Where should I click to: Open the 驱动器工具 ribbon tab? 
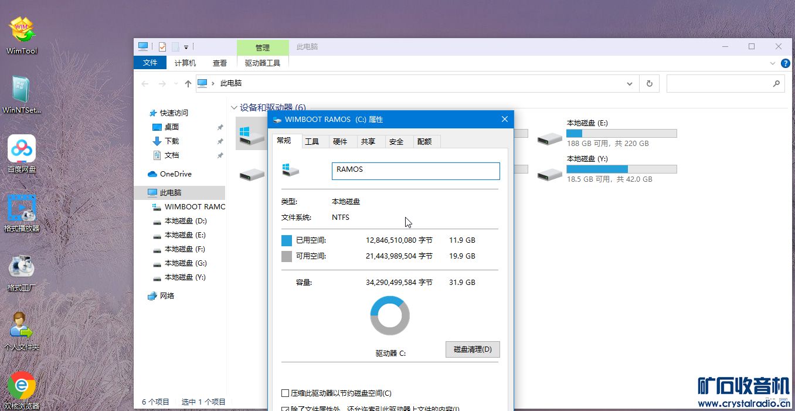[x=263, y=63]
